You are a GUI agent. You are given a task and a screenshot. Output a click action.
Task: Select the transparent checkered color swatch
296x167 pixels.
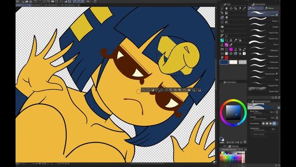pyautogui.click(x=242, y=62)
